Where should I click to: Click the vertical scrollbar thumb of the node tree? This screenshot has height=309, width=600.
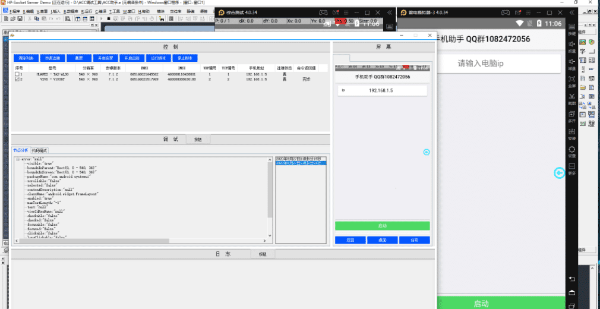tap(270, 190)
